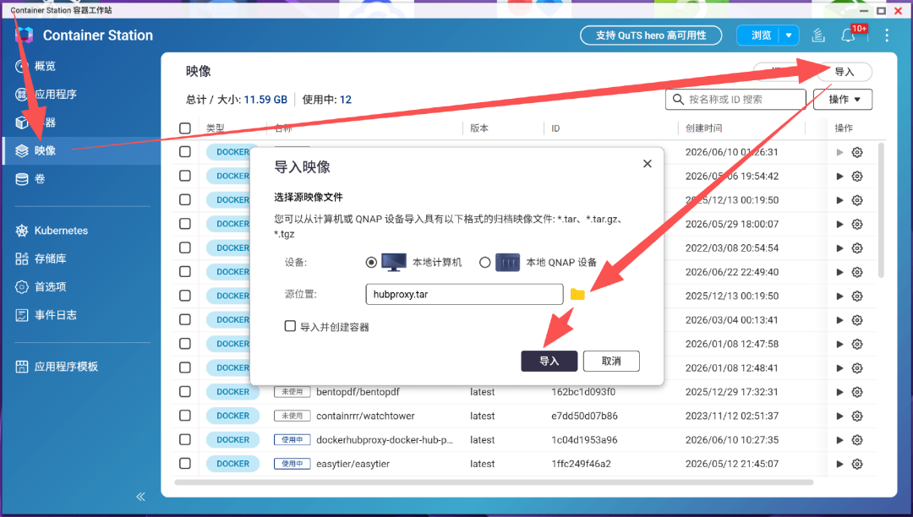This screenshot has width=913, height=517.
Task: Collapse the sidebar with double-chevron icon
Action: coord(140,497)
